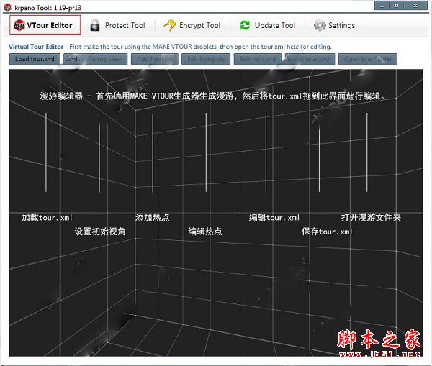
Task: Close the krpano Tools window
Action: [415, 6]
